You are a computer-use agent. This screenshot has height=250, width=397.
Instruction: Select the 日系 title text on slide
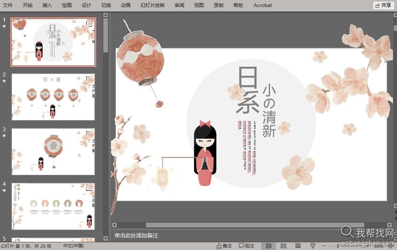pos(248,90)
